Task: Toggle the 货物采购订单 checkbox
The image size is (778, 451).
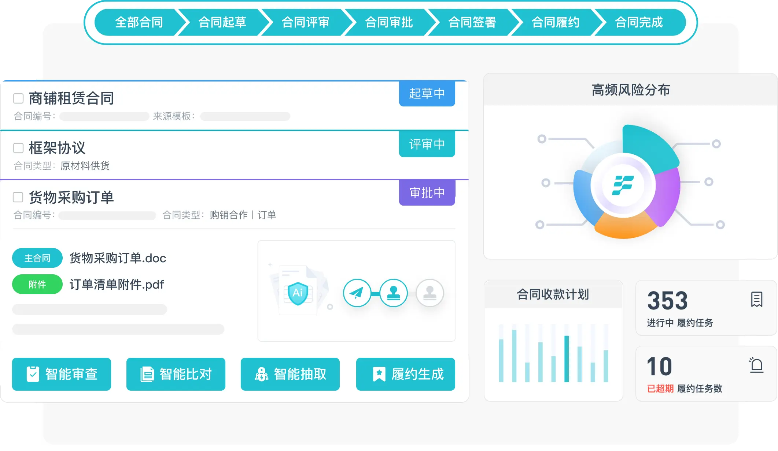Action: tap(18, 197)
